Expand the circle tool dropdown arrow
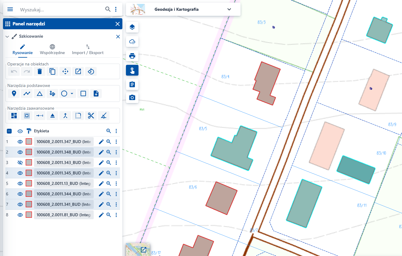402x256 pixels. coord(72,93)
